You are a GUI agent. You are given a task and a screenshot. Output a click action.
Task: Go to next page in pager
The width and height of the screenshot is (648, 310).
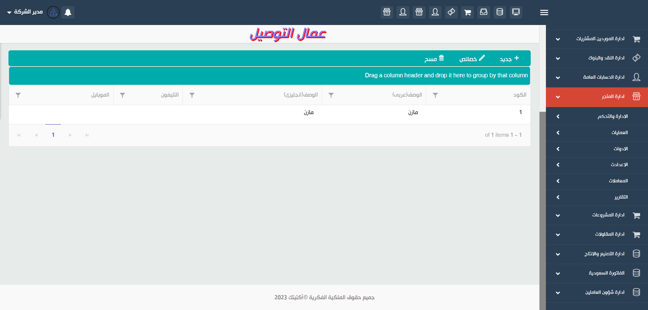70,135
